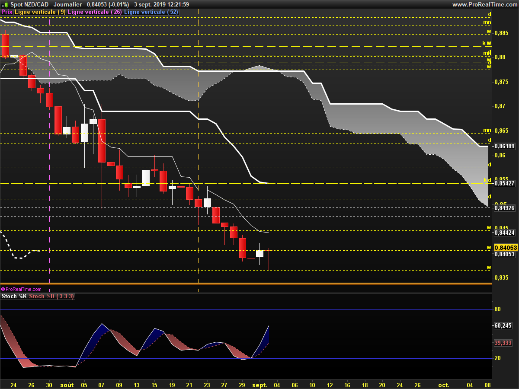Click the sept. label on date axis
The image size is (519, 389).
coord(260,385)
